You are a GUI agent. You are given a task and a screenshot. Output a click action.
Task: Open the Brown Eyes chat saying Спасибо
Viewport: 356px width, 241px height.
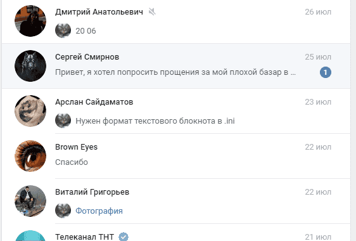(176, 156)
